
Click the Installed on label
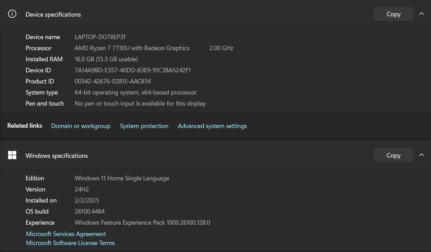(x=41, y=200)
